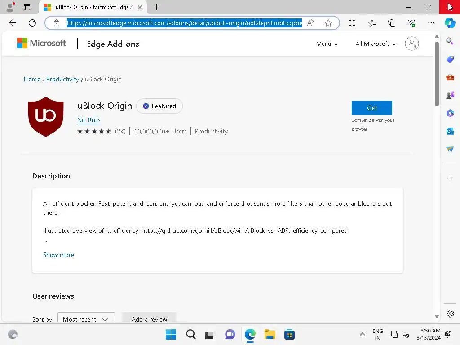Open sidebar paper plane Drop icon
The height and width of the screenshot is (345, 460).
point(450,149)
